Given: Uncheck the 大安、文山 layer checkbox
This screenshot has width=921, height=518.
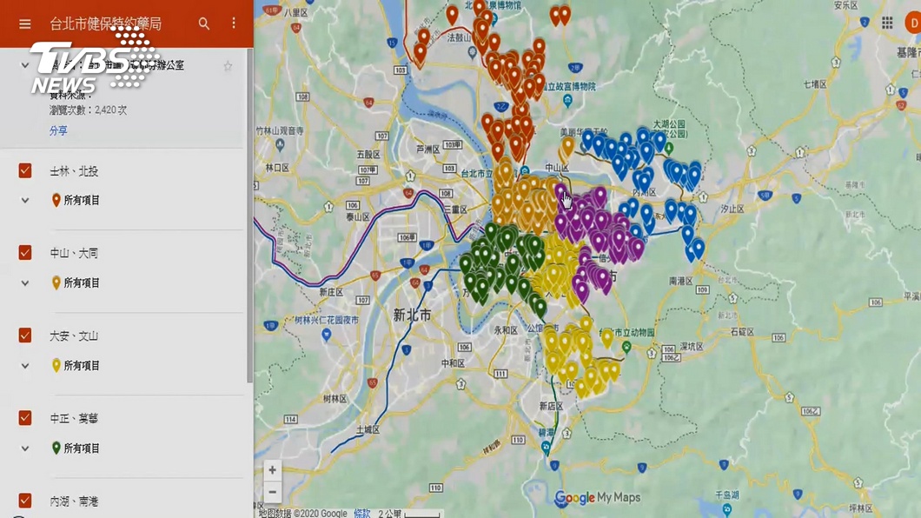Looking at the screenshot, I should click(24, 335).
